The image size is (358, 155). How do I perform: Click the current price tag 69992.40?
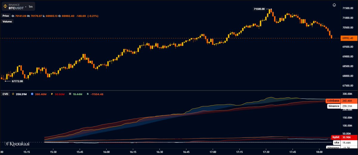tap(348, 38)
